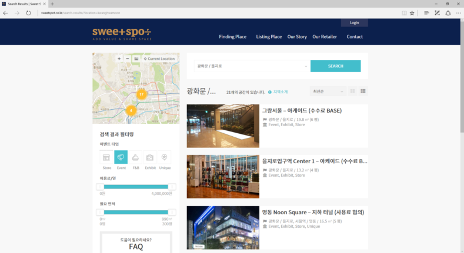This screenshot has height=253, width=464.
Task: Go to Our Story page
Action: [x=297, y=36]
